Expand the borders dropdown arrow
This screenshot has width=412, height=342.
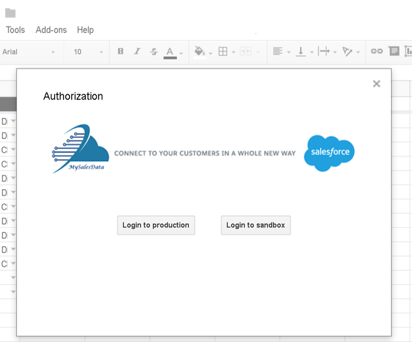point(233,53)
